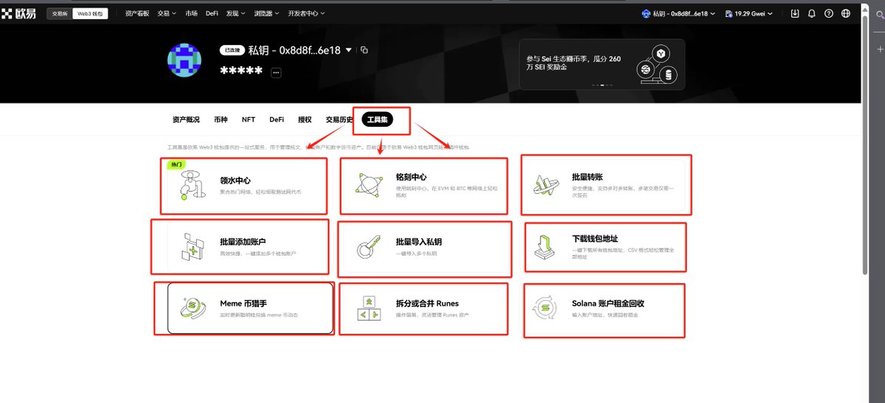Open the 下载钱包地址 title link
This screenshot has width=885, height=403.
[x=594, y=239]
